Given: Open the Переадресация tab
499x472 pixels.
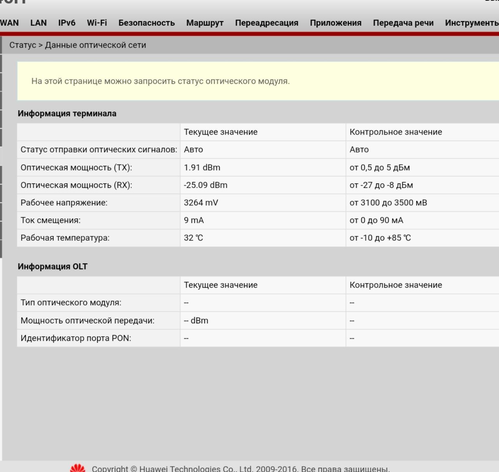Looking at the screenshot, I should (267, 23).
